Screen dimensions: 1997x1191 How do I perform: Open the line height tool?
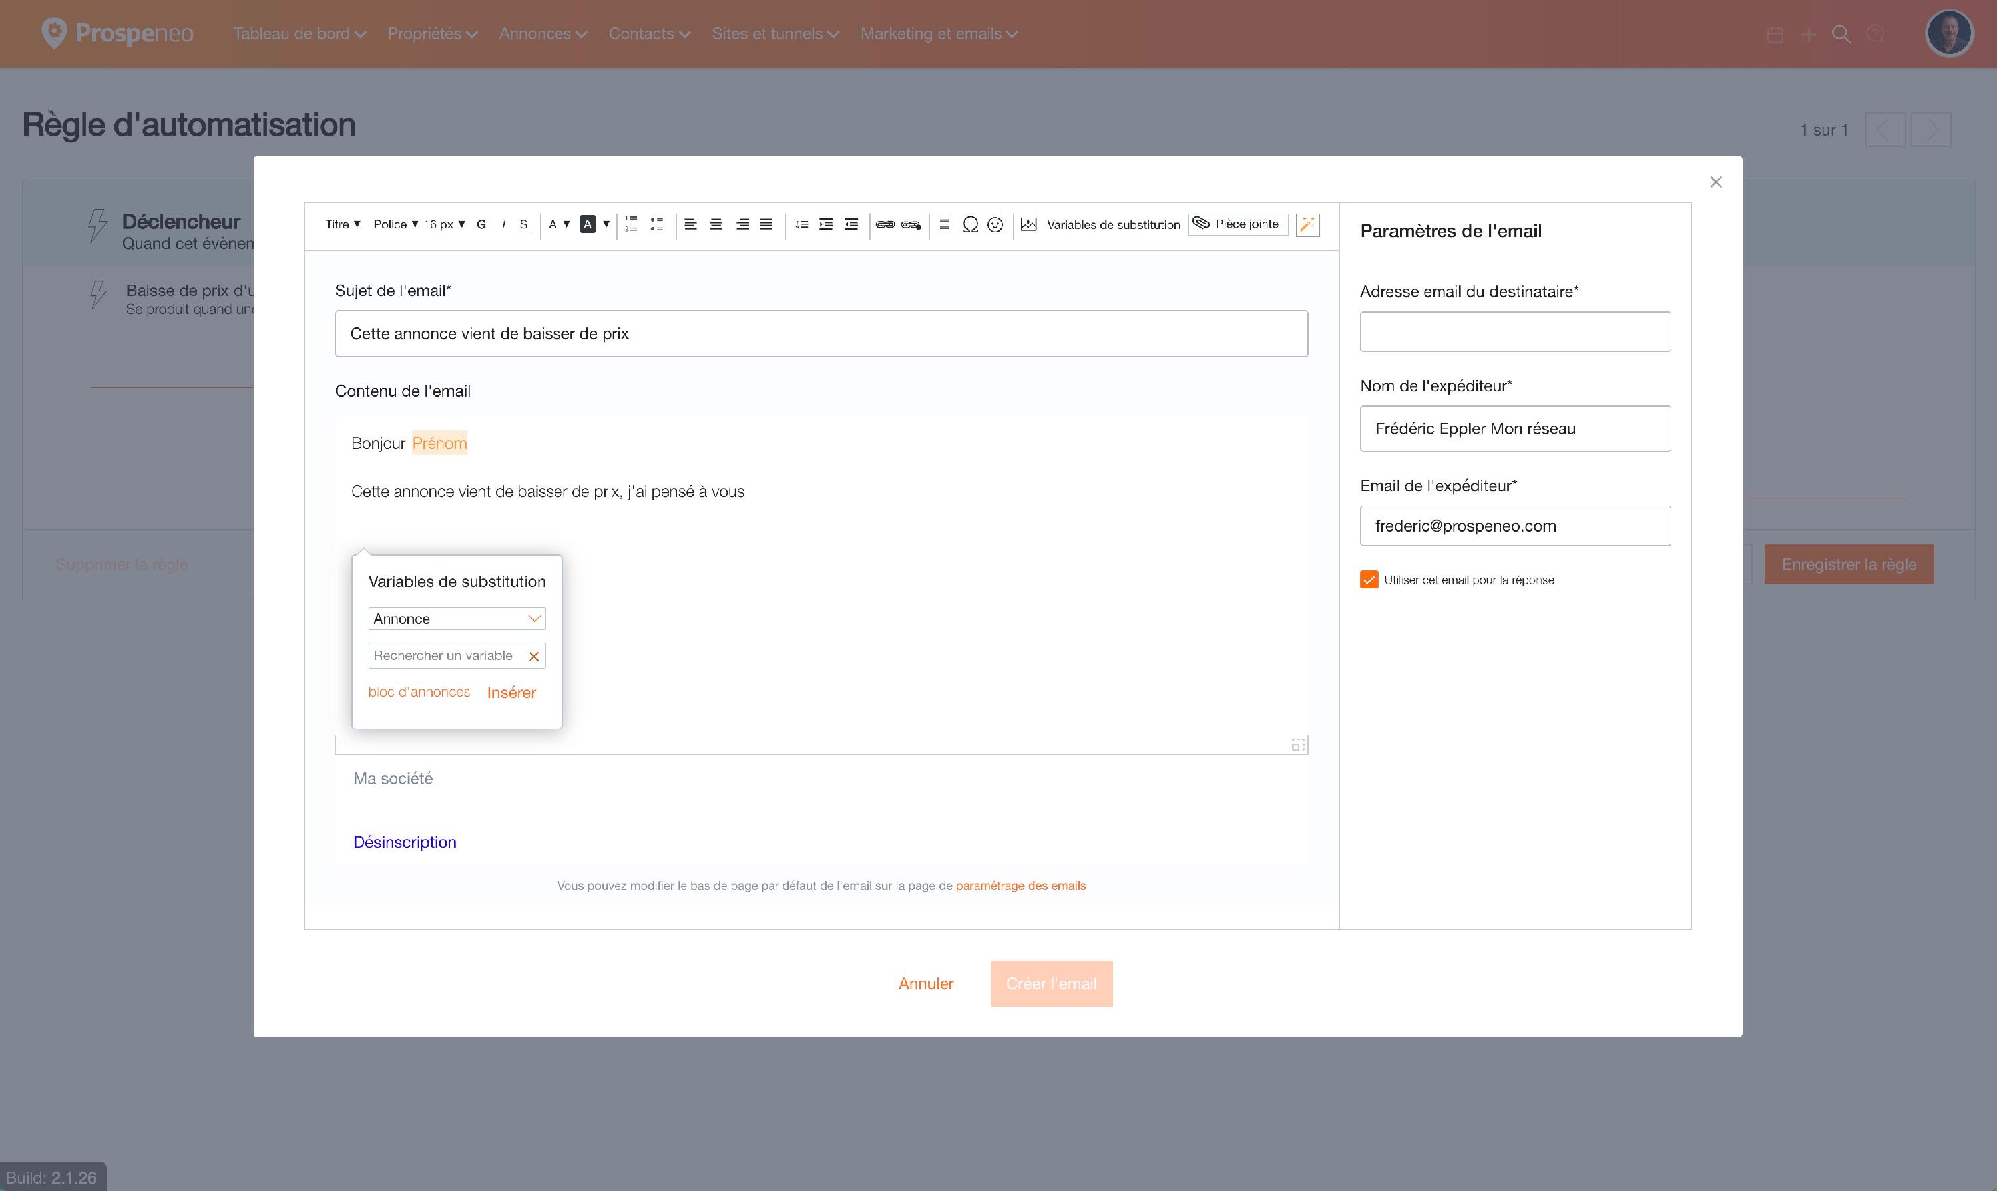tap(801, 224)
